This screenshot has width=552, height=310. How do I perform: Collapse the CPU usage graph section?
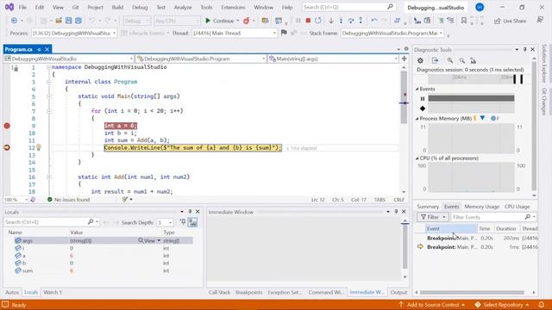click(417, 158)
